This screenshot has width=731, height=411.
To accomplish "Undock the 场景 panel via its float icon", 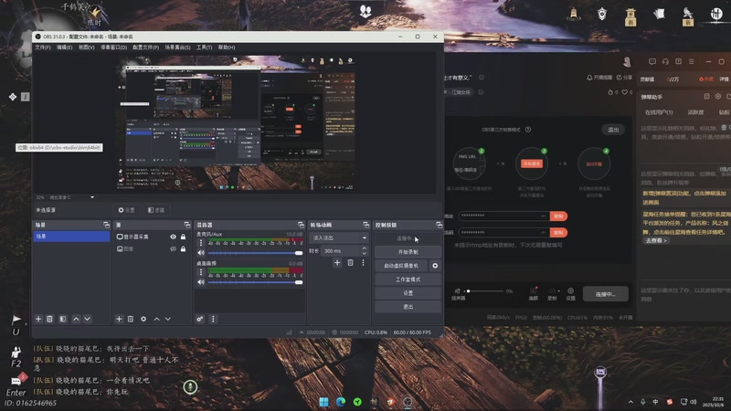I will point(106,225).
